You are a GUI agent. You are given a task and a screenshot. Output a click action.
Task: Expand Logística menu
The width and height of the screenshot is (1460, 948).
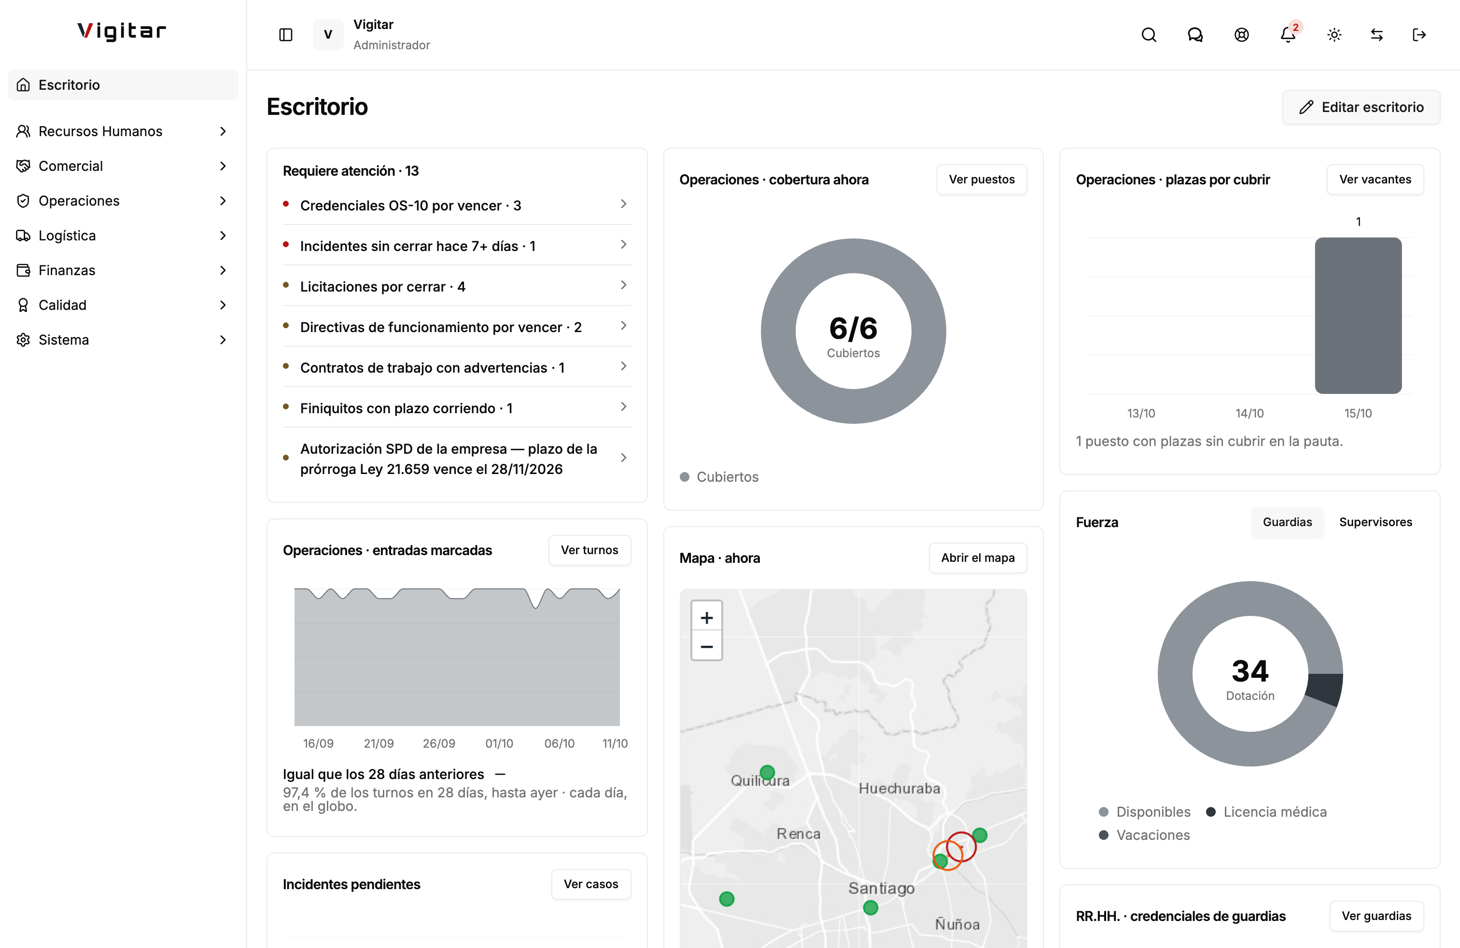coord(123,236)
